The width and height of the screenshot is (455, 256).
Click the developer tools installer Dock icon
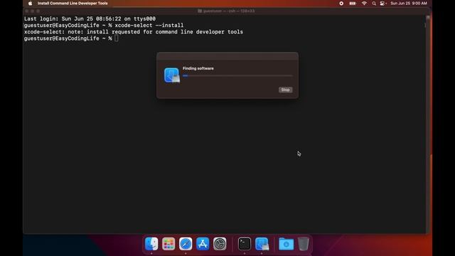(x=262, y=244)
